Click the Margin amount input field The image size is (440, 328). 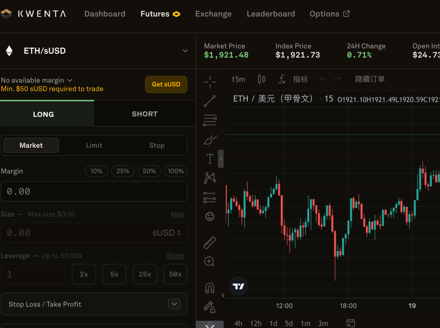[x=94, y=191]
